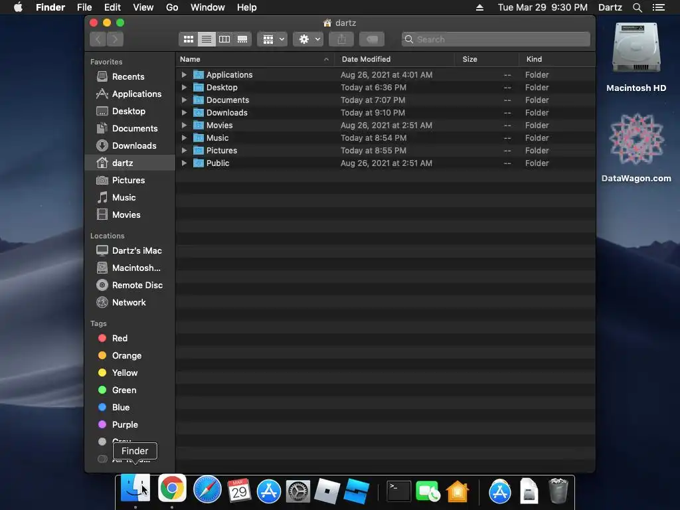Image resolution: width=680 pixels, height=510 pixels.
Task: Open the Help menu
Action: tap(247, 7)
